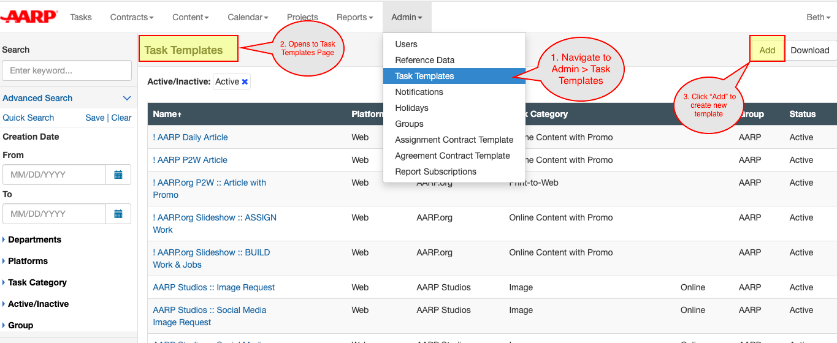Click the From date input field
Viewport: 837px width, 343px height.
pyautogui.click(x=55, y=175)
